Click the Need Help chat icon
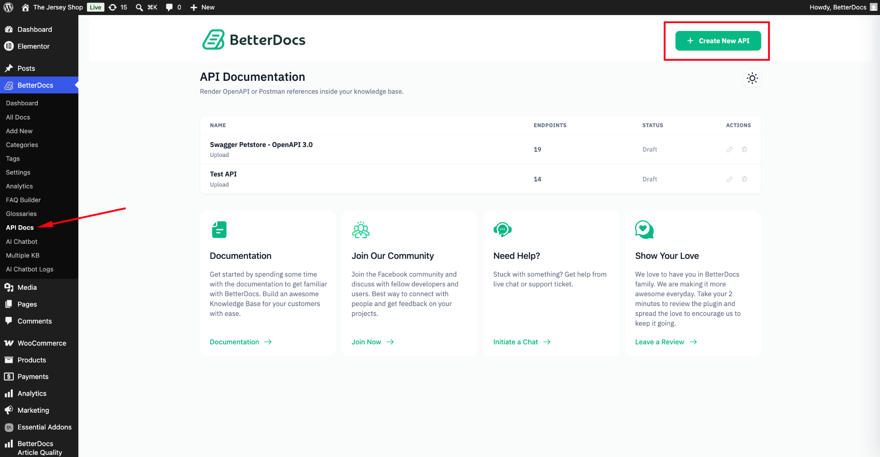Viewport: 880px width, 457px height. (503, 230)
